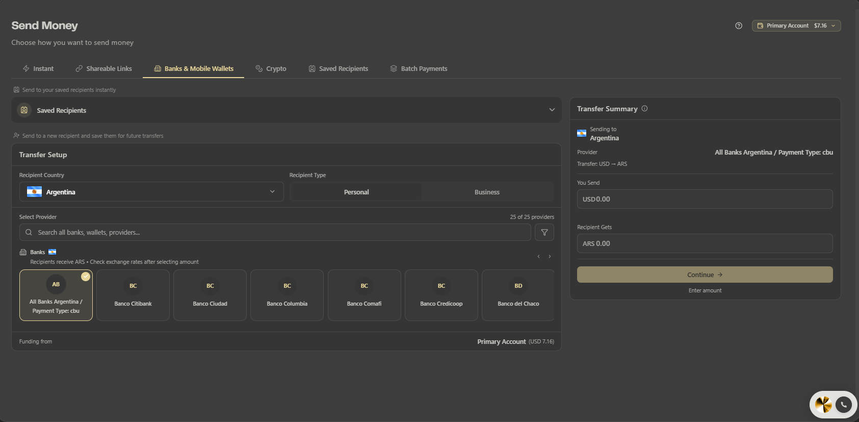Image resolution: width=859 pixels, height=422 pixels.
Task: Toggle All Banks Argentina cbu provider
Action: pos(56,295)
